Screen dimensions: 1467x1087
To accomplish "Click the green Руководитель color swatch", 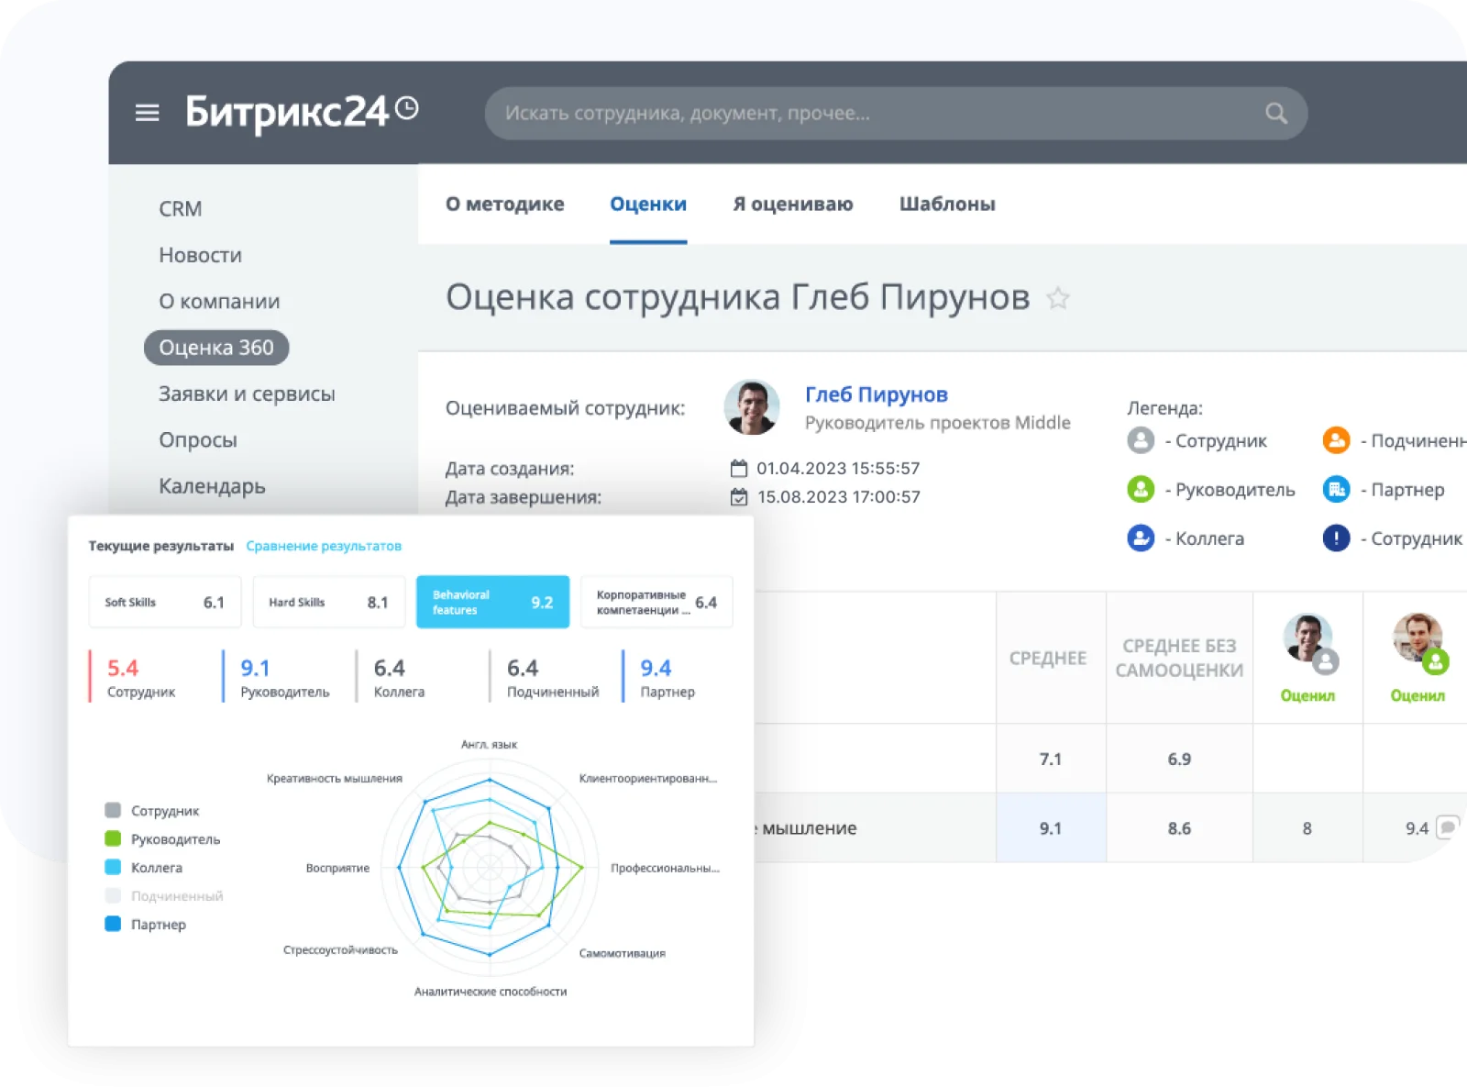I will click(x=112, y=838).
